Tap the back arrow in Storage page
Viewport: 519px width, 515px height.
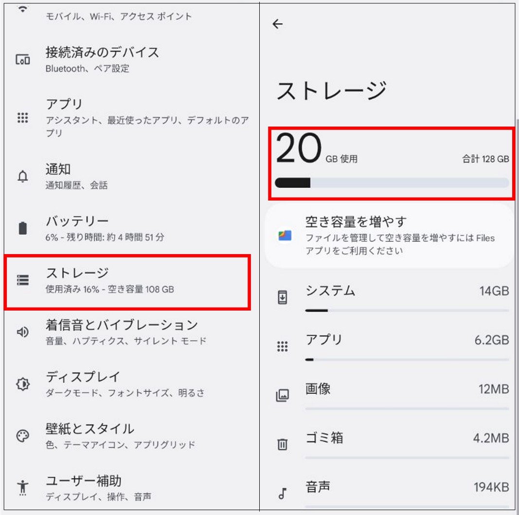[x=278, y=24]
